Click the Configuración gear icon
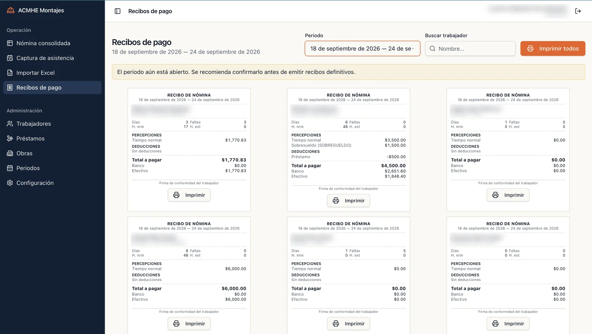The image size is (592, 334). 10,183
